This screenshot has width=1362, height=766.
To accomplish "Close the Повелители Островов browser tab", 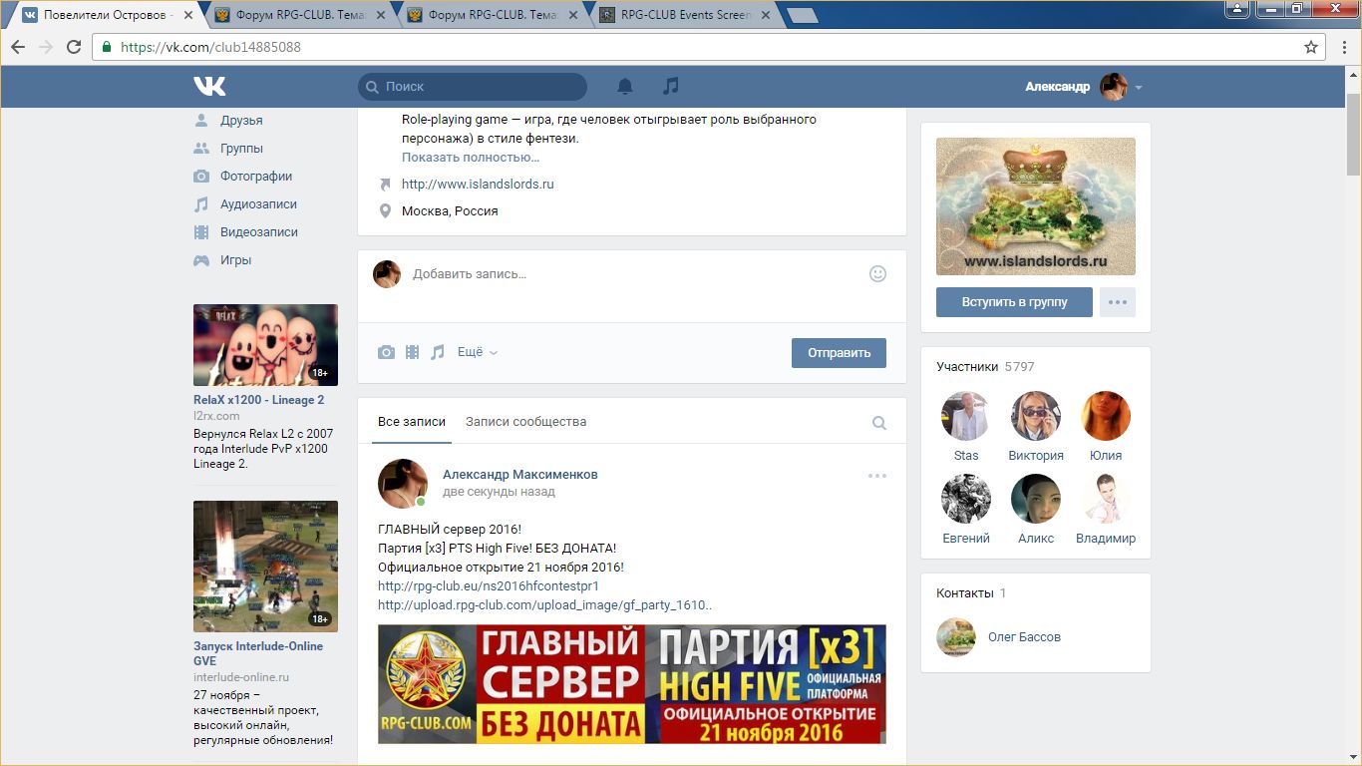I will tap(188, 15).
